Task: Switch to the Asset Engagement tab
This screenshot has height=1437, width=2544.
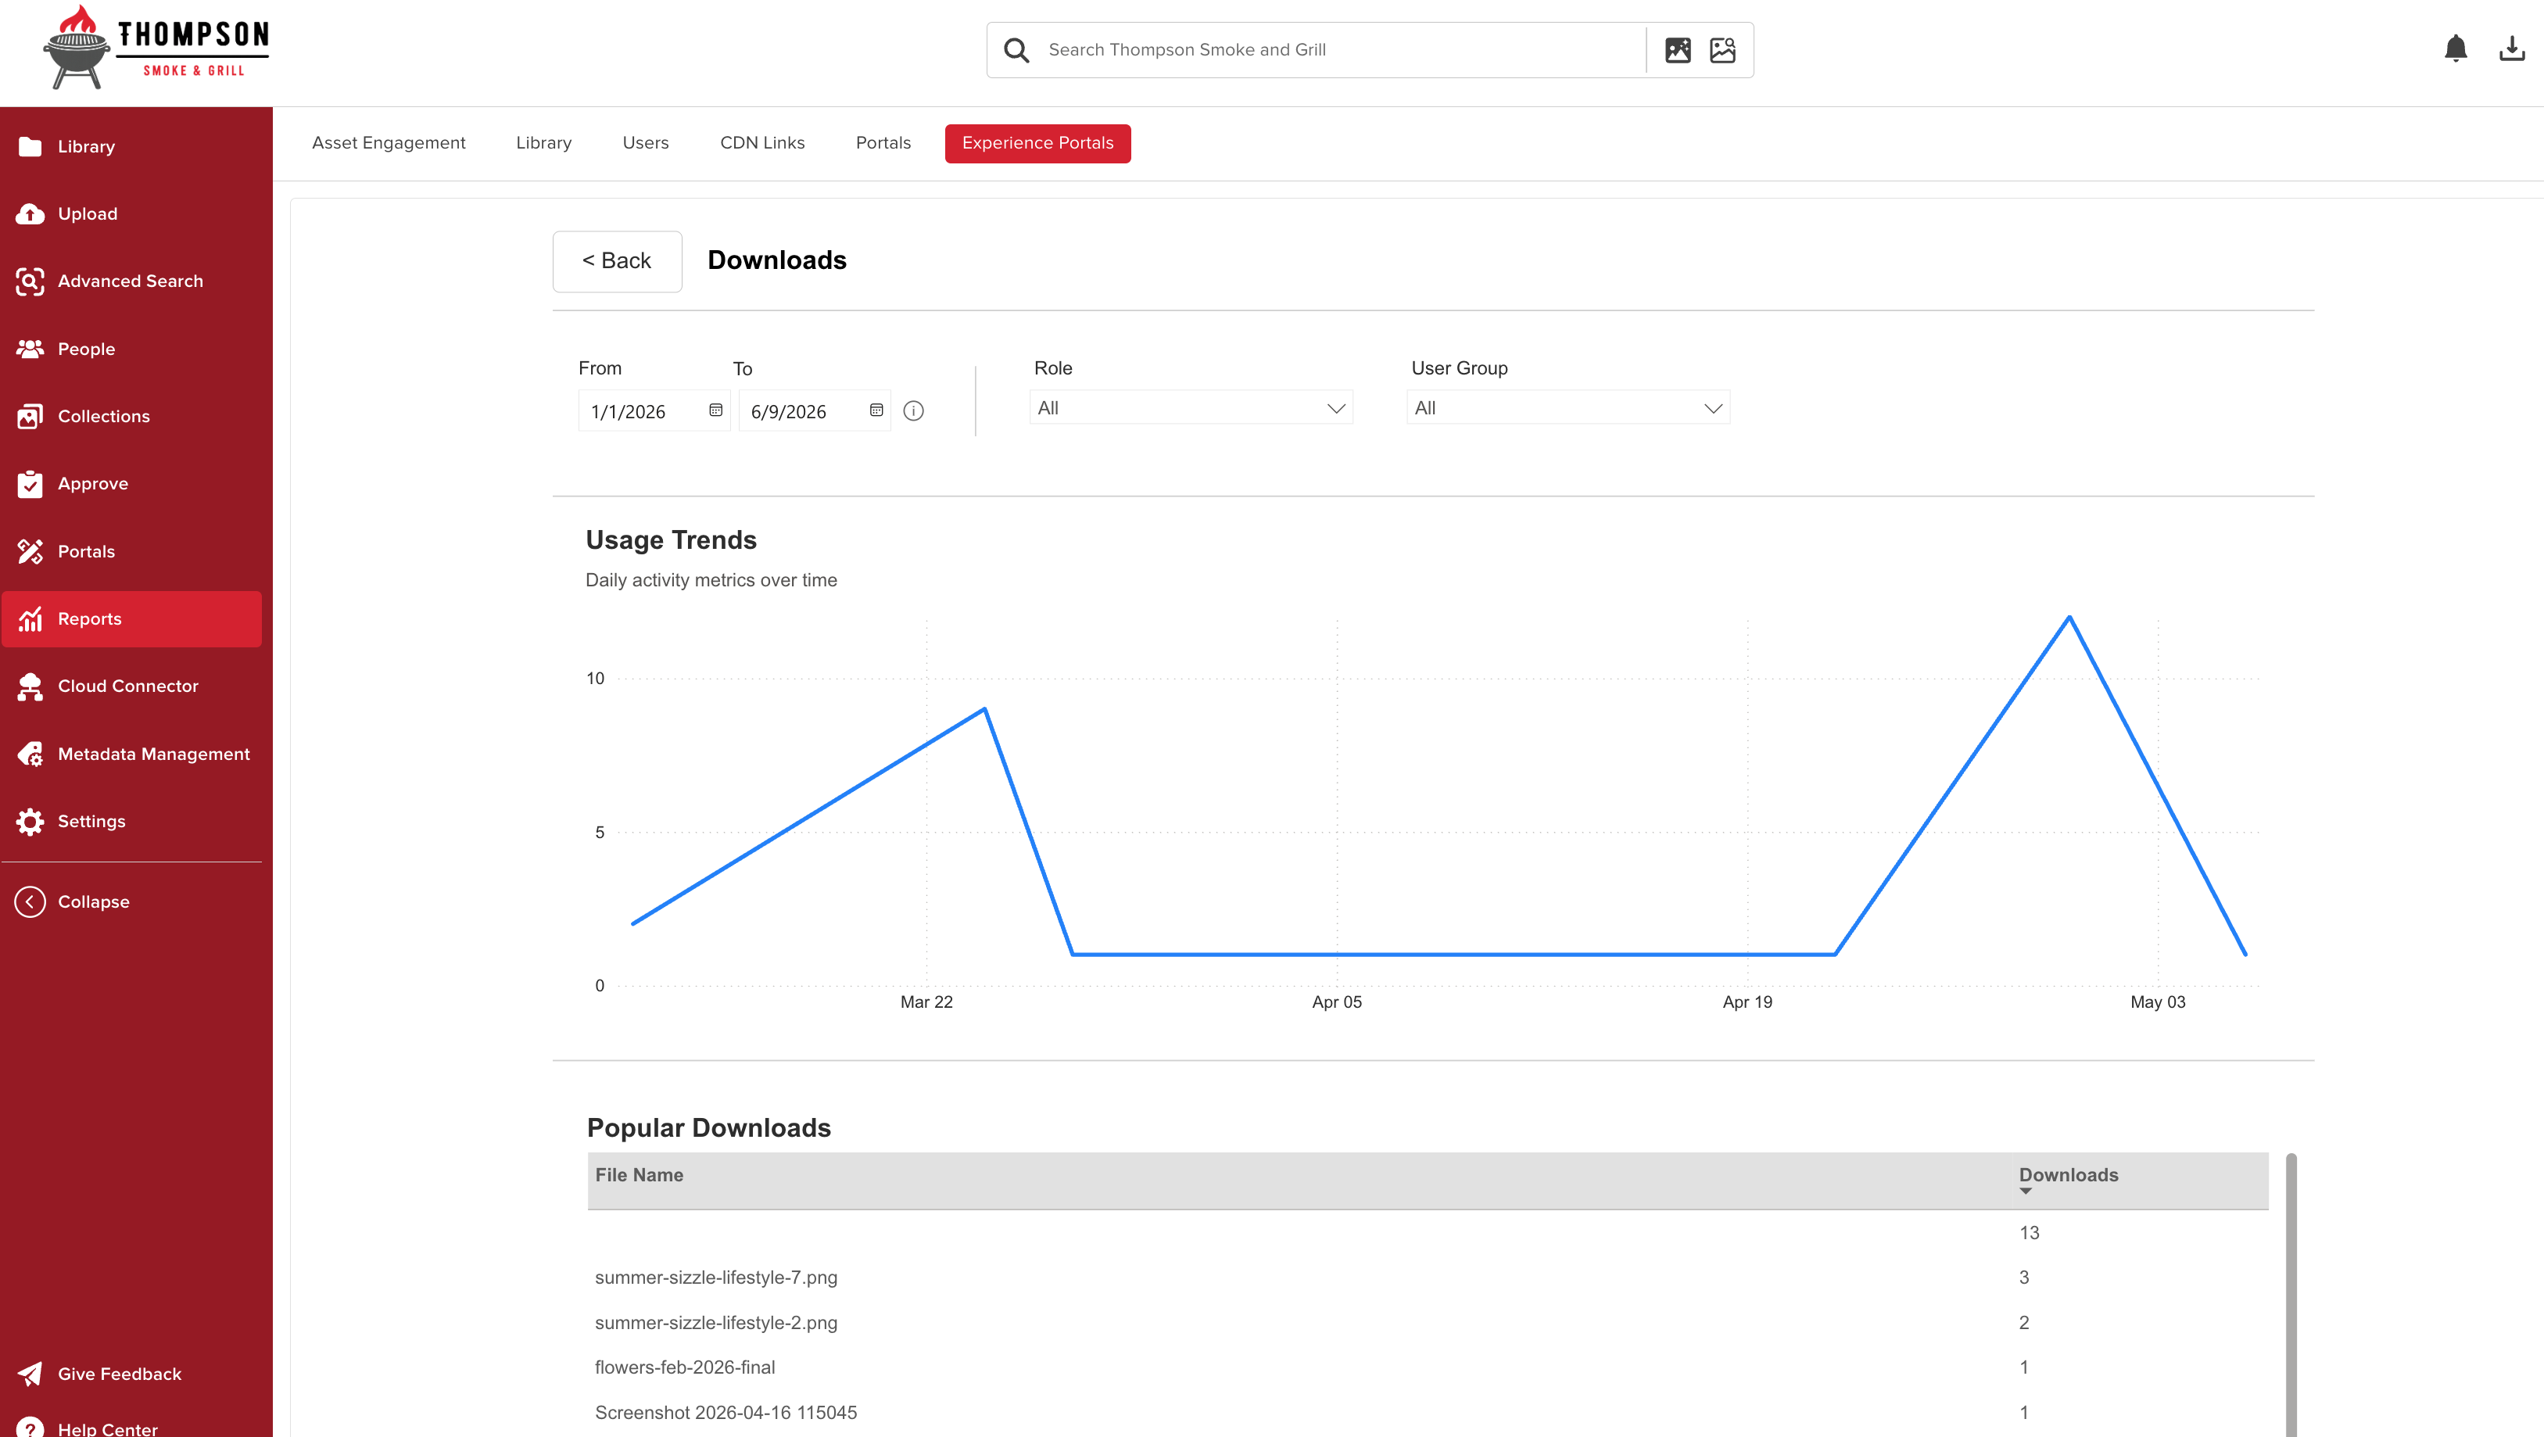Action: (x=388, y=143)
